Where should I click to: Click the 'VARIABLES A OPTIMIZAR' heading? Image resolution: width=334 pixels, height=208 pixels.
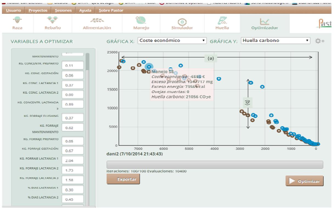tap(42, 41)
